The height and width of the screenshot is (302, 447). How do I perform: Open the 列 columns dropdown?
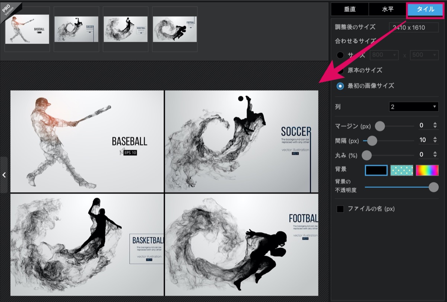click(413, 107)
